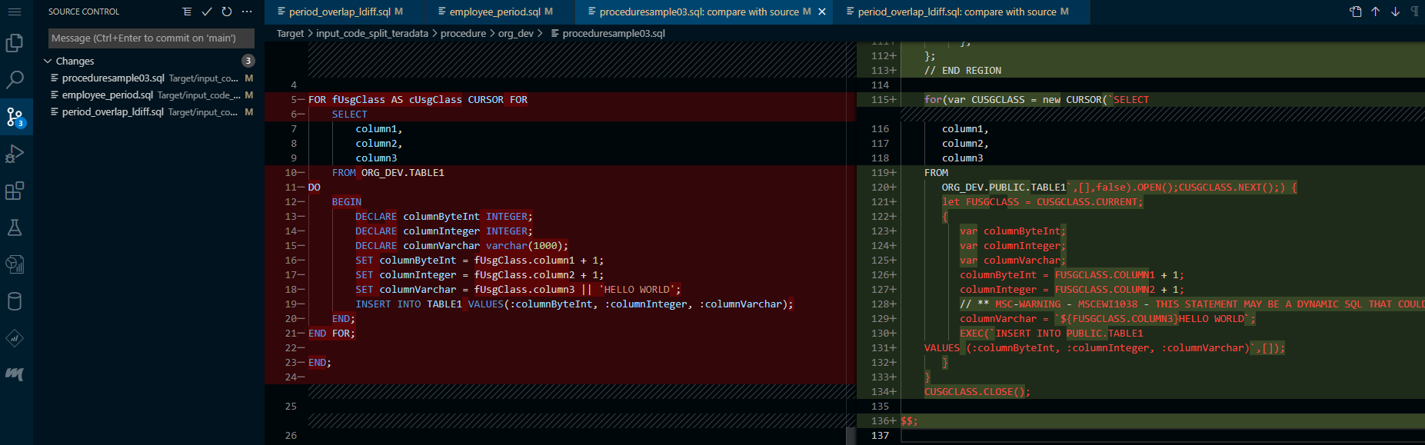Click the 'FROM ORG_DEV.TABLE1' line in left pane
Viewport: 1425px width, 445px height.
click(x=388, y=173)
